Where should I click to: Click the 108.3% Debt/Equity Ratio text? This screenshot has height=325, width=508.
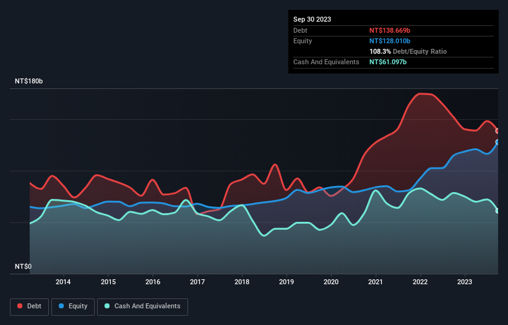pyautogui.click(x=408, y=51)
